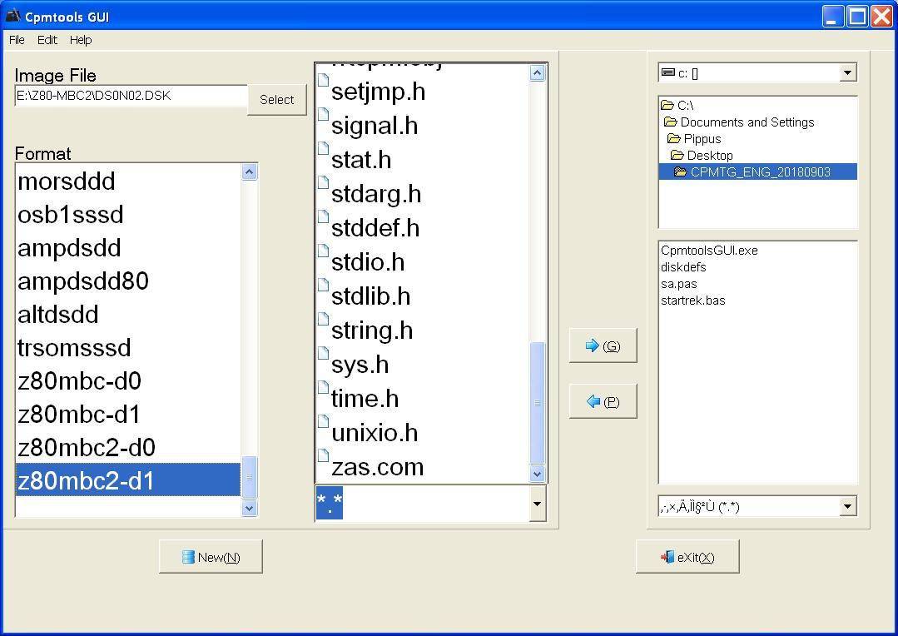Viewport: 898px width, 636px height.
Task: Click the Cpmtools GUI title bar icon
Action: 12,16
